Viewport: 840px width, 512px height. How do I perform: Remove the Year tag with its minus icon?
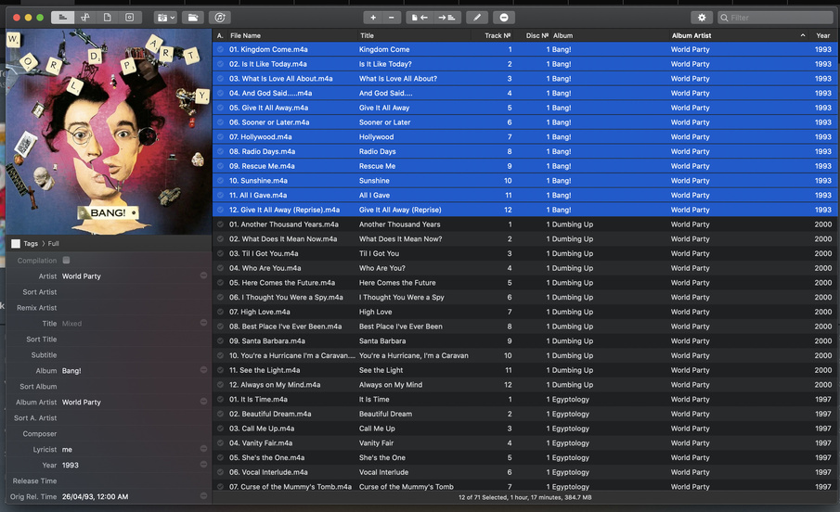[203, 464]
